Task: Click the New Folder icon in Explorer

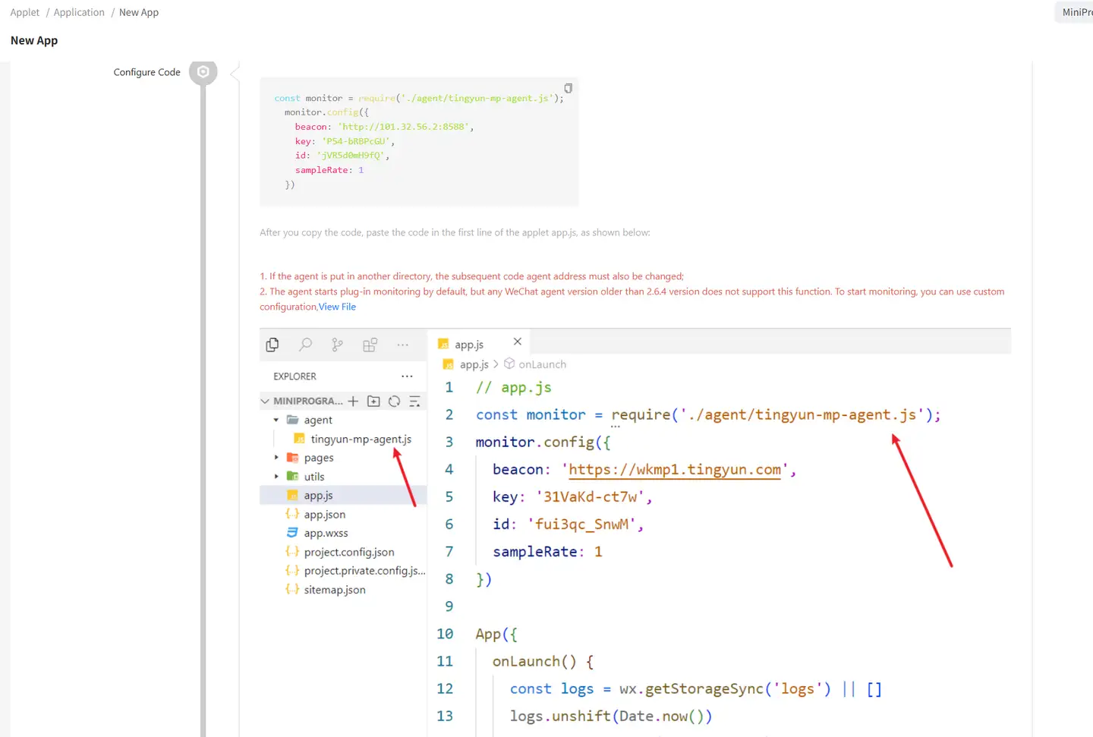Action: [373, 400]
